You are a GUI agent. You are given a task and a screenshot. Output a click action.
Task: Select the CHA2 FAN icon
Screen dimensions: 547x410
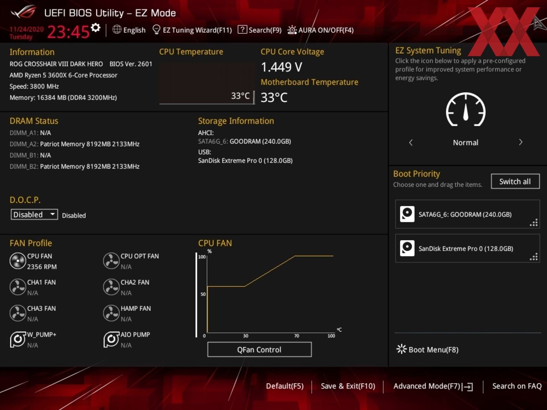click(111, 287)
